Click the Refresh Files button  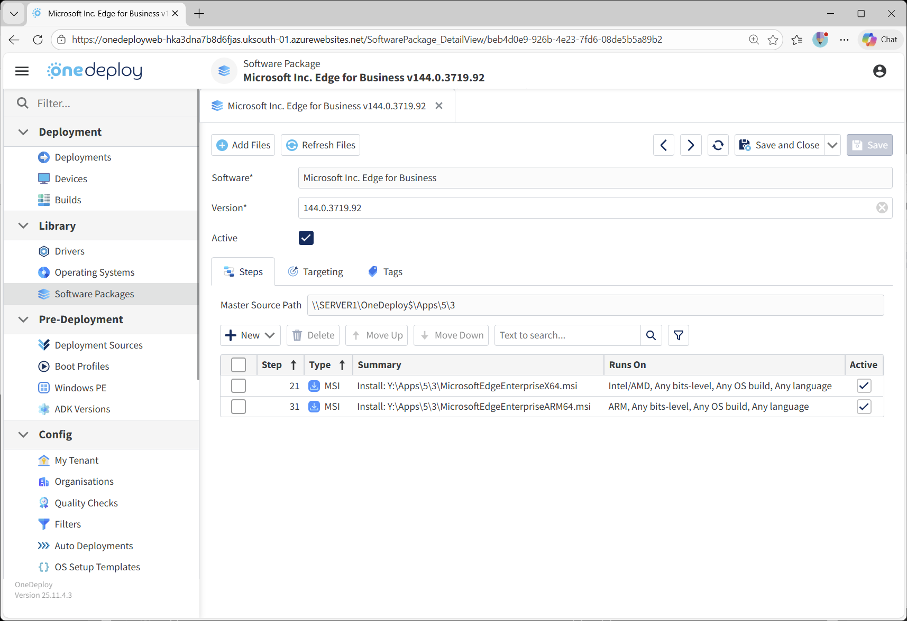pyautogui.click(x=320, y=145)
